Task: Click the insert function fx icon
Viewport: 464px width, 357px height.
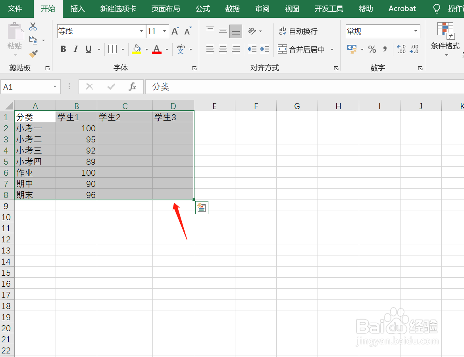Action: pos(132,86)
